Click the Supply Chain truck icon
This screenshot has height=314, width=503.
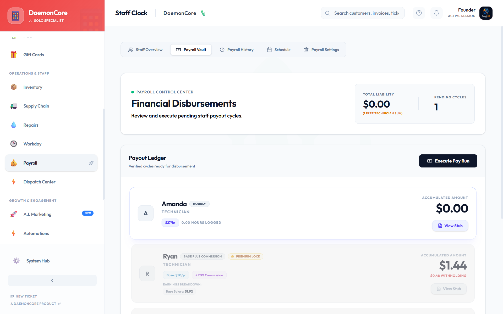(14, 106)
